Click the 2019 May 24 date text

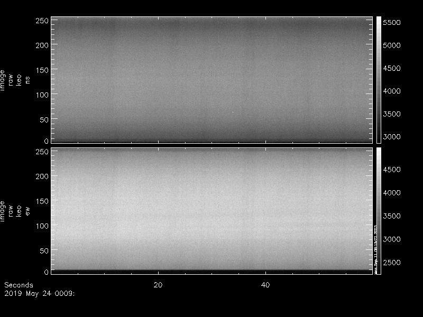[40, 293]
